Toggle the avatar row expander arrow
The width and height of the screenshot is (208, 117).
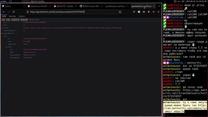2,28
